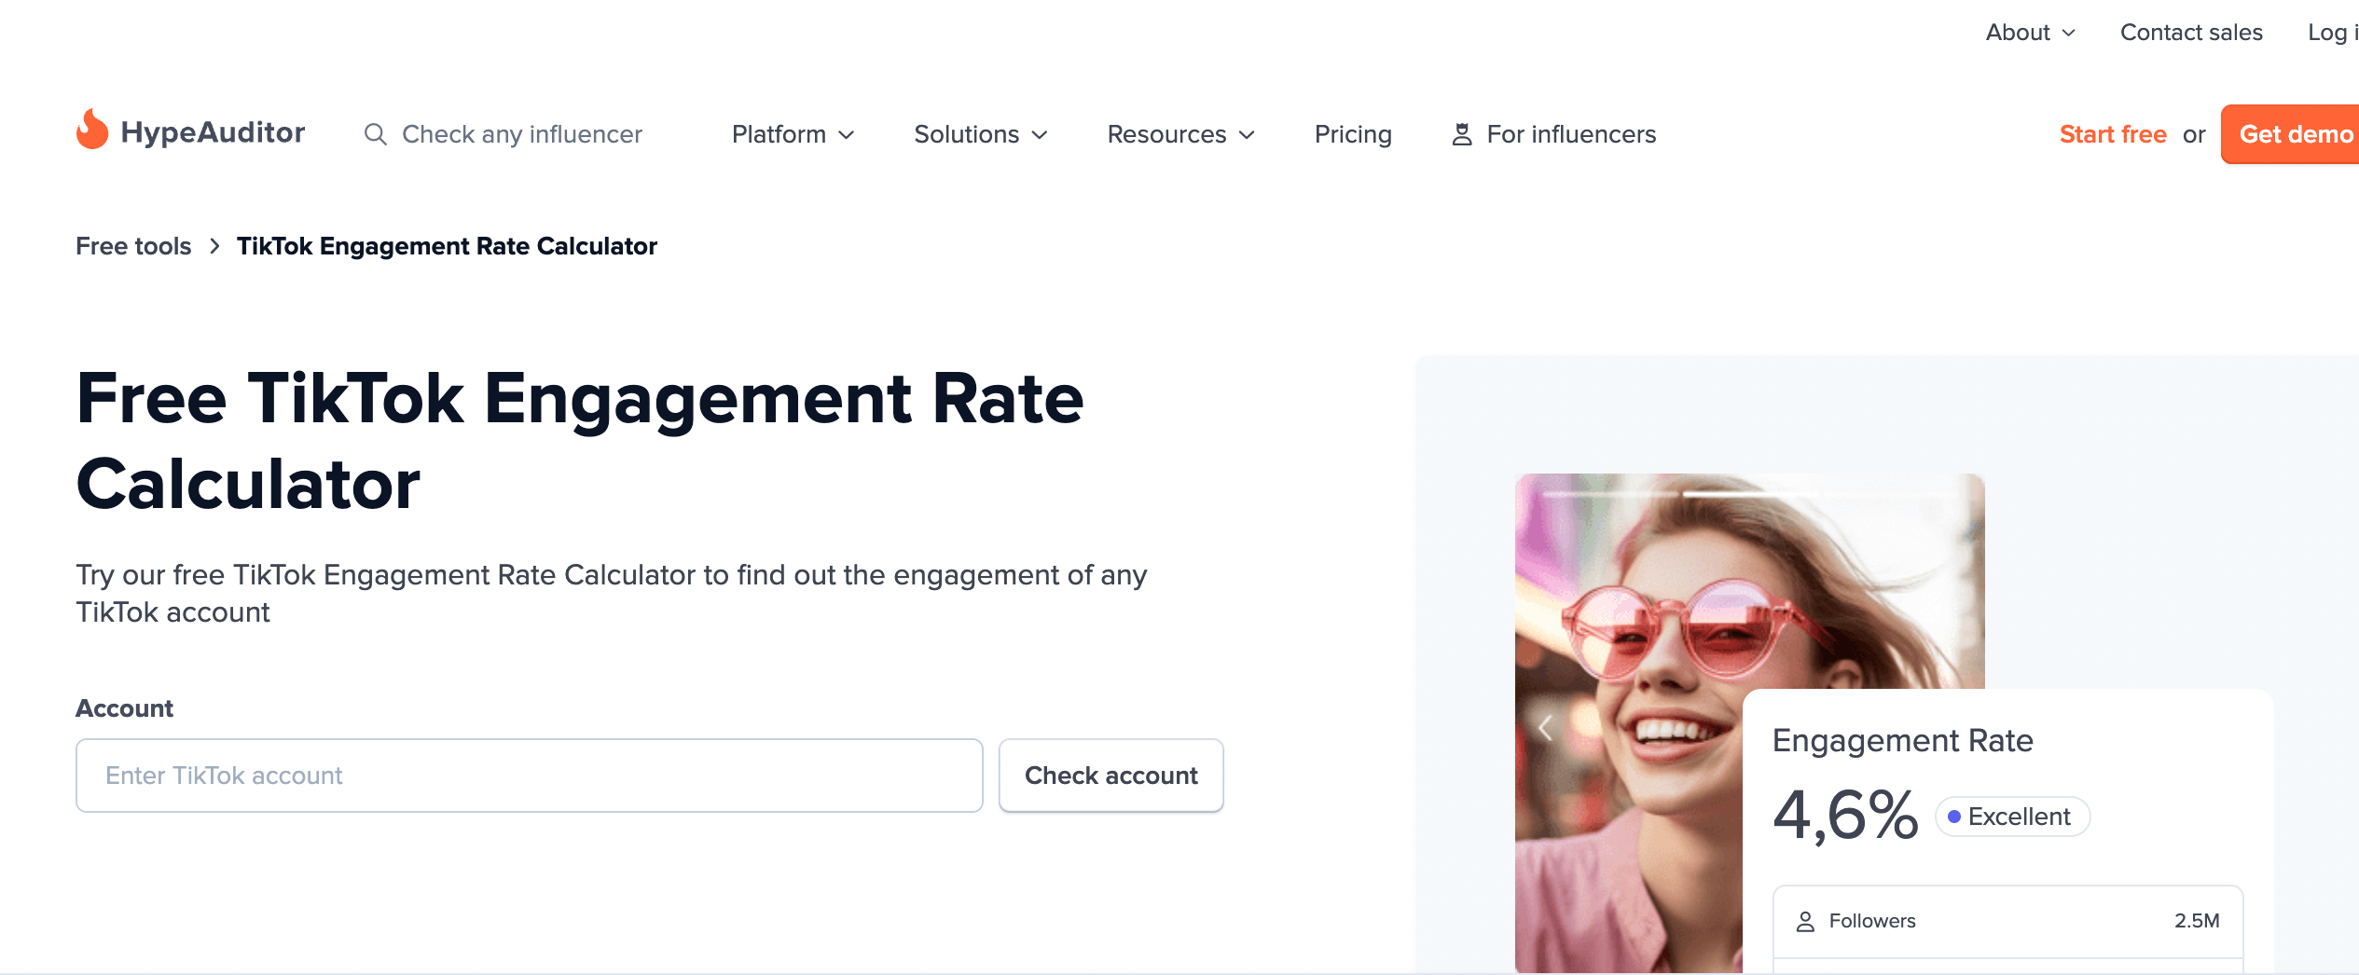Expand the Solutions dropdown menu

980,135
